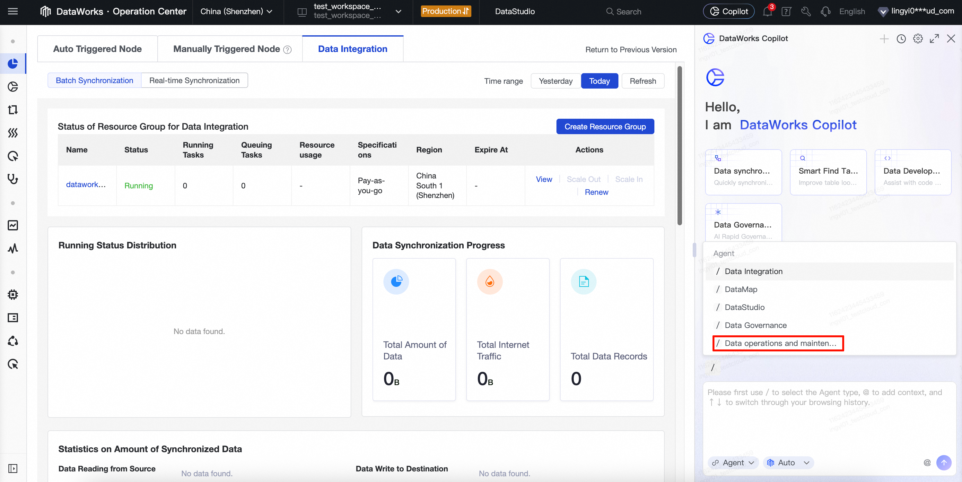The image size is (962, 482).
Task: Click Create Resource Group button
Action: [x=605, y=126]
